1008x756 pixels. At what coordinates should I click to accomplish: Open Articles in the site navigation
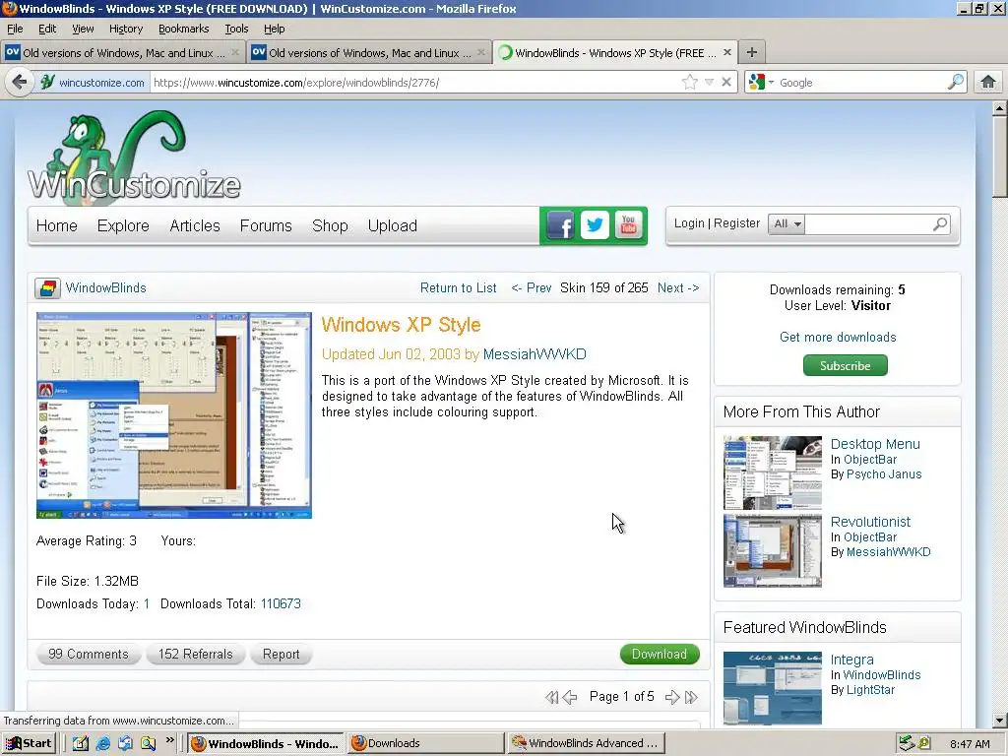click(x=195, y=225)
